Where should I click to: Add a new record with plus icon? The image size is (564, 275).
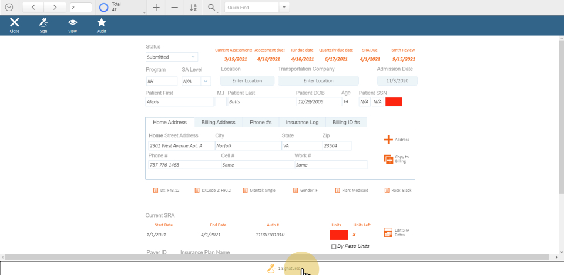pos(156,8)
